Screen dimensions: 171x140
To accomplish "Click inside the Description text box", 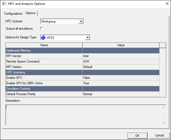I will point(83,115).
